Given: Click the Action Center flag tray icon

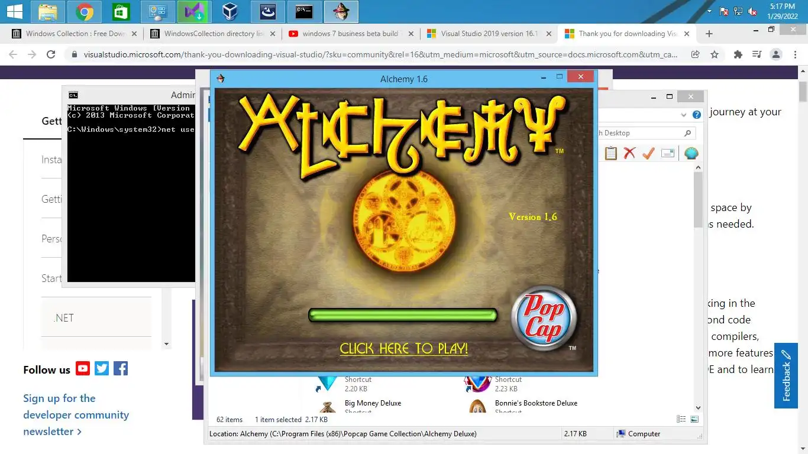Looking at the screenshot, I should (x=724, y=11).
